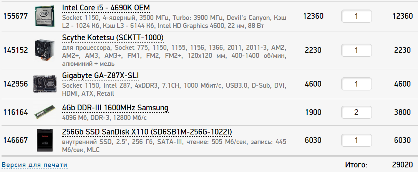
Task: Click the 'Версия для печати' link
Action: pos(35,165)
